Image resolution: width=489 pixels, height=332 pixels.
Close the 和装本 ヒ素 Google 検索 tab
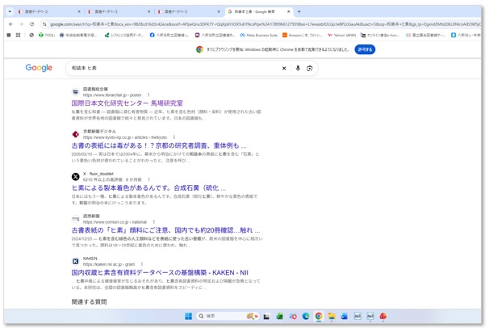(288, 11)
